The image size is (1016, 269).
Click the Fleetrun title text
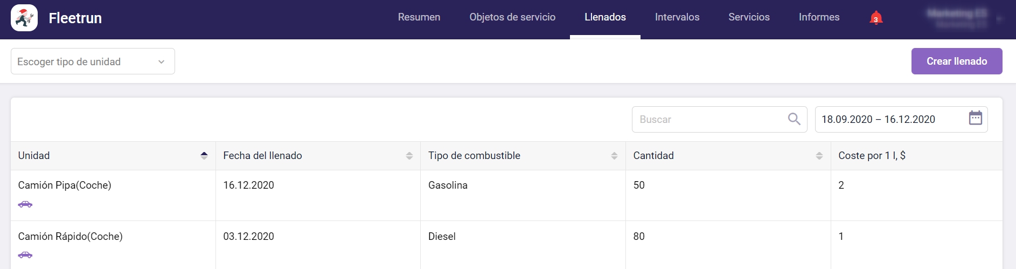pos(75,18)
